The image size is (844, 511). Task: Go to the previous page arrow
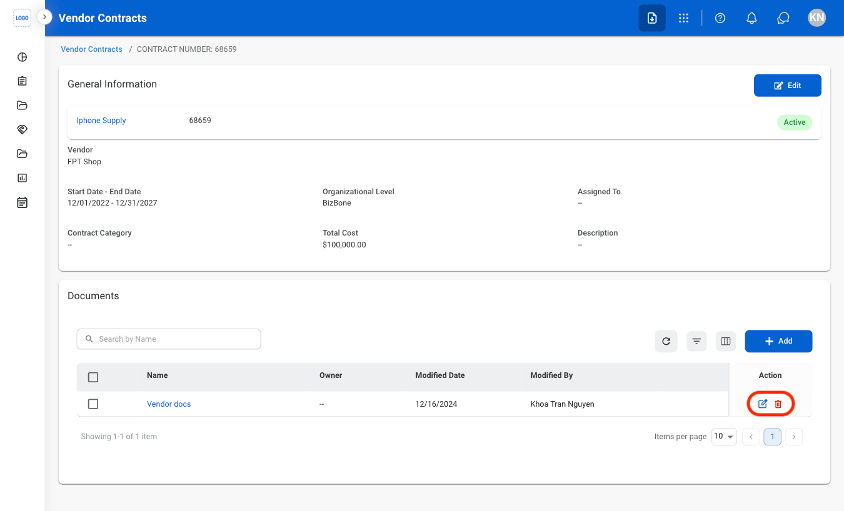(x=751, y=437)
